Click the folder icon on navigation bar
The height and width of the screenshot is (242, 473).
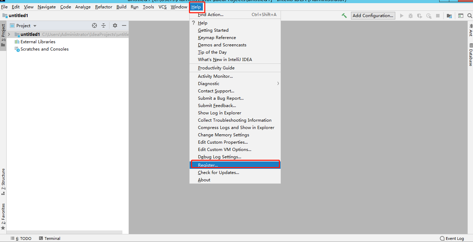5,16
